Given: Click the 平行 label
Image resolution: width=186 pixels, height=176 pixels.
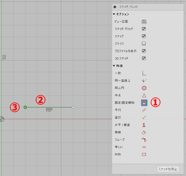Looking at the screenshot, I should (x=118, y=110).
